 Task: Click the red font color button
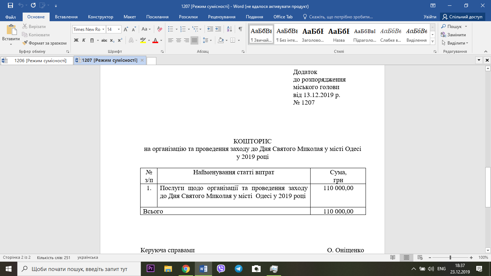click(155, 40)
